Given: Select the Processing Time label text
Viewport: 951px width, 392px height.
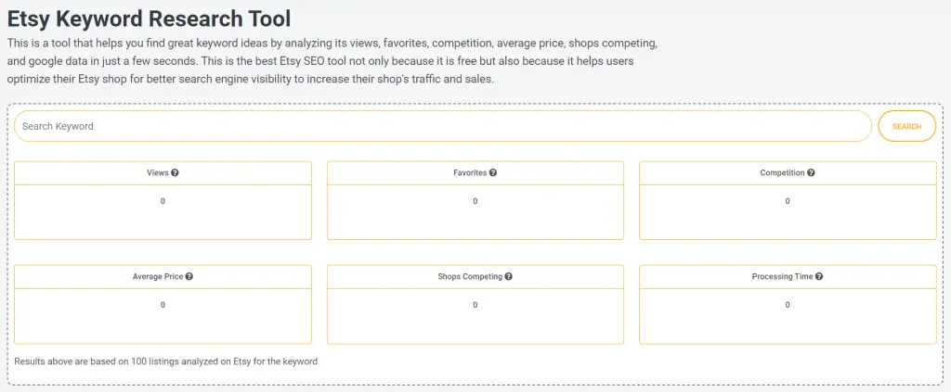Looking at the screenshot, I should 782,276.
